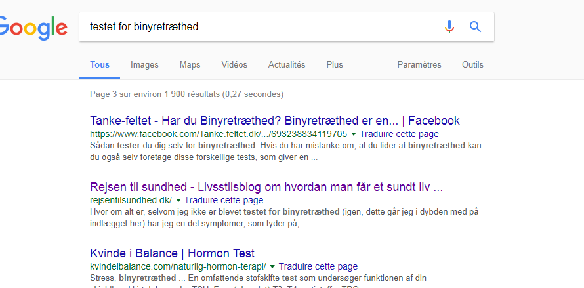Screen dimensions: 584x288
Task: Click 'Traduire cette page' for rejsentilsundhed.dk
Action: tap(224, 200)
